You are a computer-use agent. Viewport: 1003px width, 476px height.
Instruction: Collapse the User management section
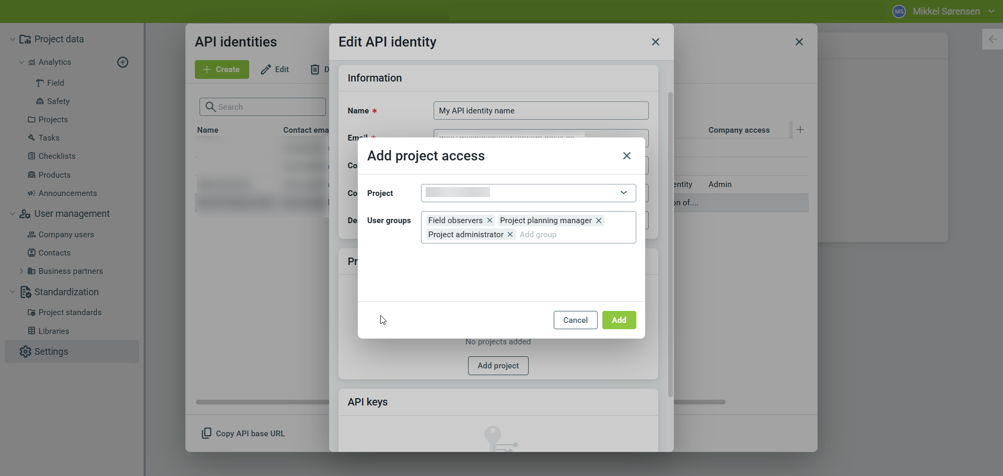pos(13,214)
